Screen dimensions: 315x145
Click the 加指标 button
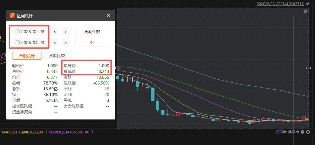coord(281,132)
